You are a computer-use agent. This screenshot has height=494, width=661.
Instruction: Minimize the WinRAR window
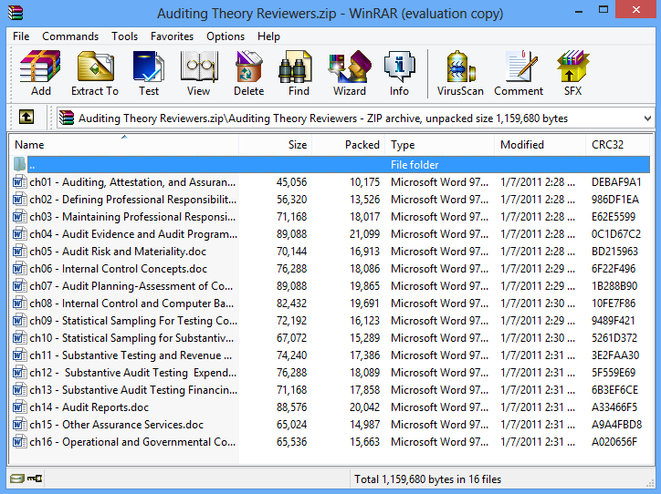tap(579, 11)
